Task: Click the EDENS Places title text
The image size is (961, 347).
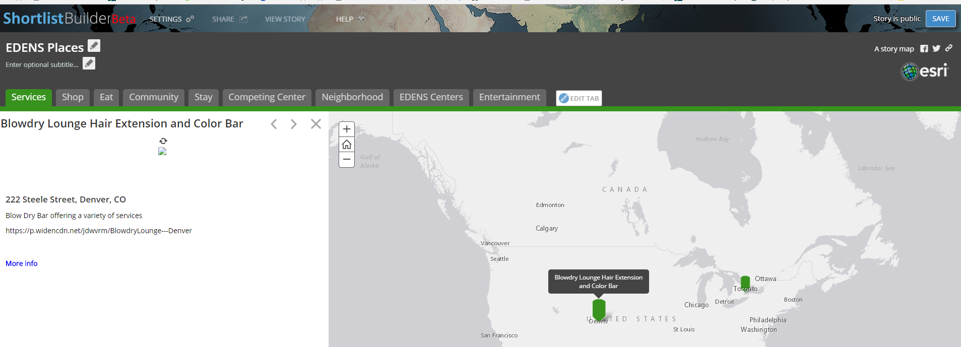Action: pos(45,47)
